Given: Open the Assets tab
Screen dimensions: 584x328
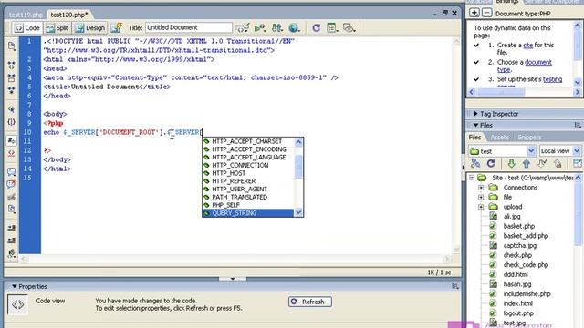Looking at the screenshot, I should tap(499, 138).
